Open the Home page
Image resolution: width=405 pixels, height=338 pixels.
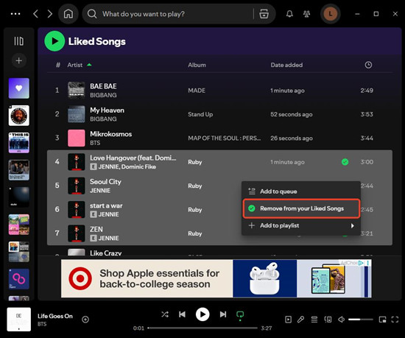click(68, 14)
